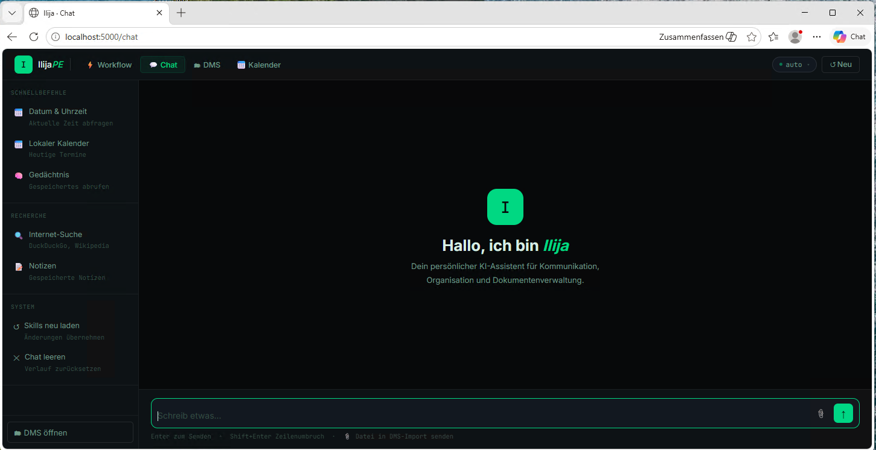The height and width of the screenshot is (450, 876).
Task: Reload skills via Skills neu laden
Action: pyautogui.click(x=71, y=331)
